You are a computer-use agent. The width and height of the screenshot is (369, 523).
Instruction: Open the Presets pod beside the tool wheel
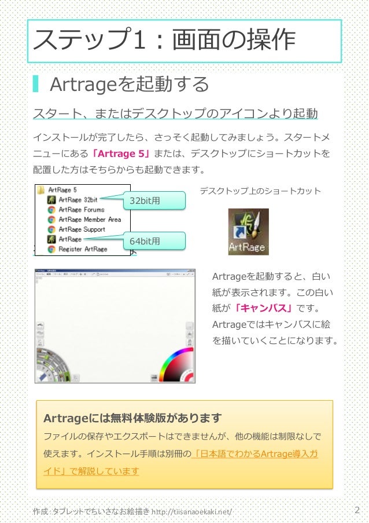pyautogui.click(x=76, y=378)
